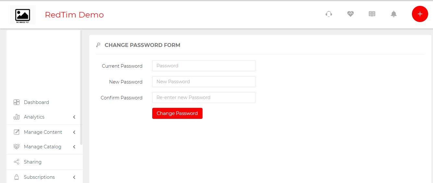Open the headset support icon
433x183 pixels.
329,14
